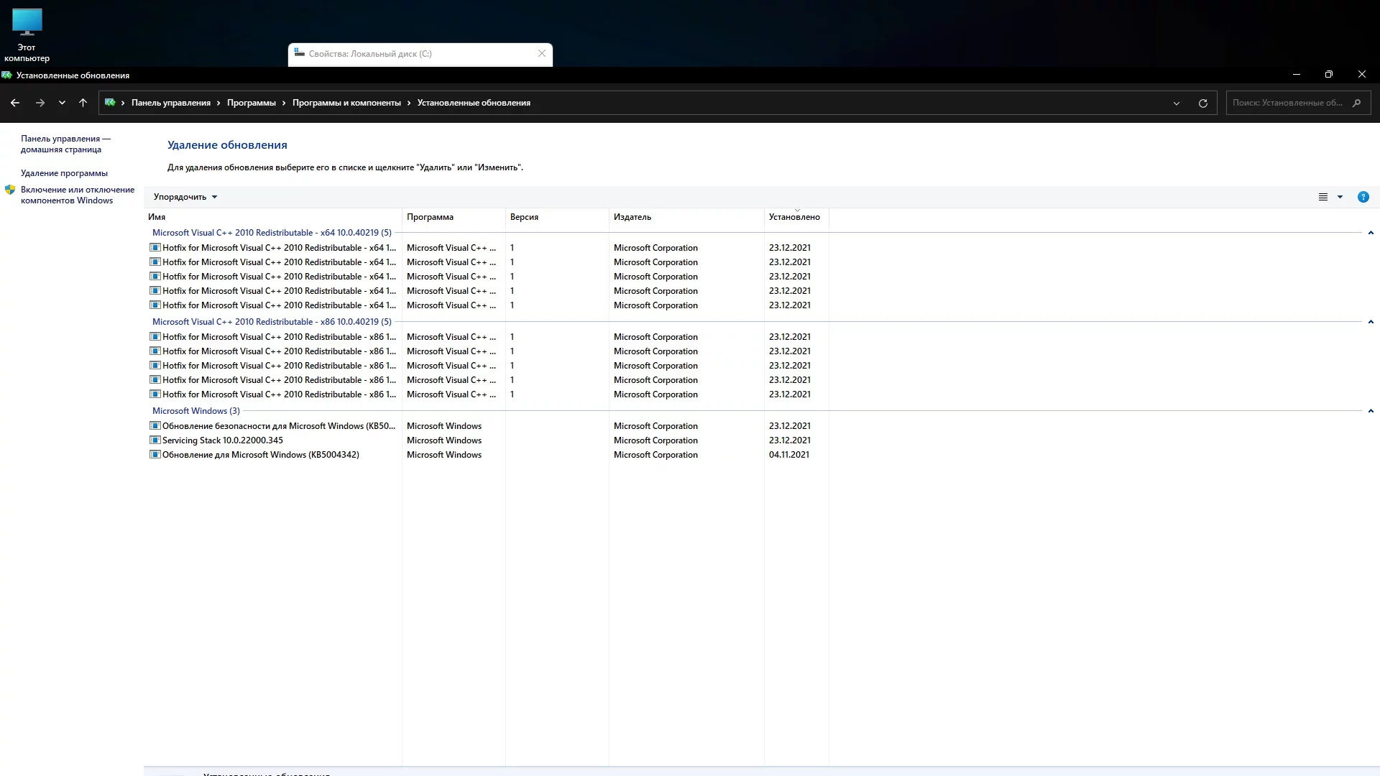Navigate to Панель управления breadcrumb
This screenshot has width=1380, height=776.
pos(170,103)
